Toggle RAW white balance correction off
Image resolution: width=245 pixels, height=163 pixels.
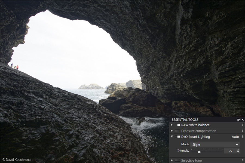pyautogui.click(x=177, y=125)
